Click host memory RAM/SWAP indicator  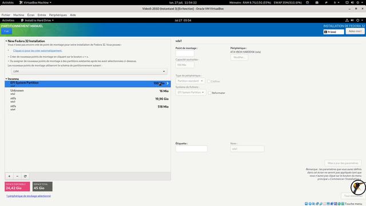click(x=265, y=2)
